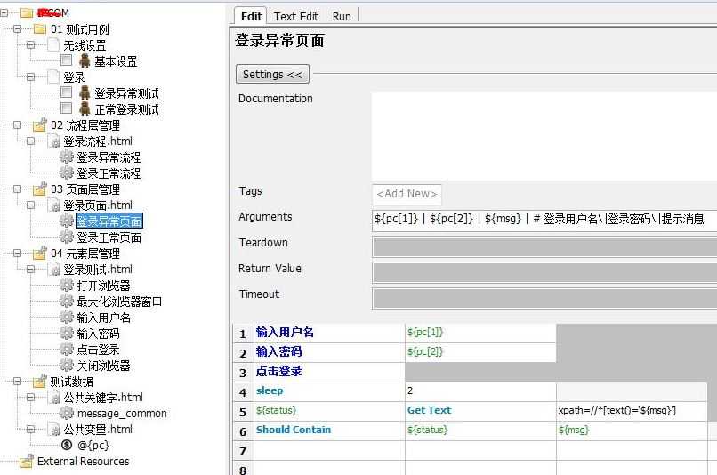The height and width of the screenshot is (475, 717).
Task: Select 登录正常页面 keyword in tree
Action: [x=109, y=237]
